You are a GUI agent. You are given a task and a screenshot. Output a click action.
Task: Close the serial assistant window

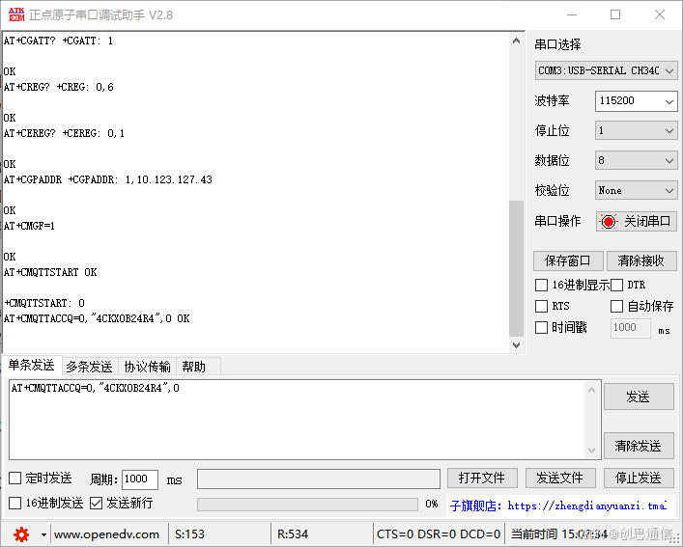click(660, 14)
